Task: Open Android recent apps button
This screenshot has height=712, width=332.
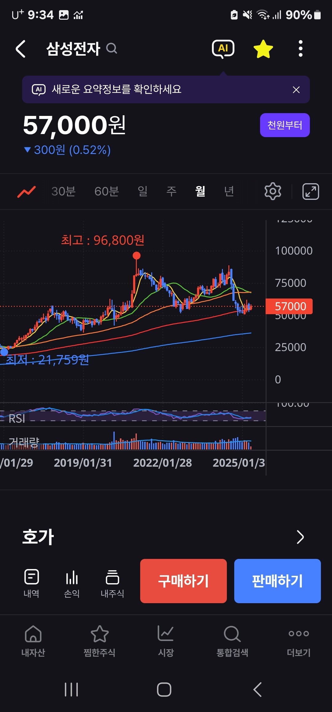Action: (x=71, y=690)
